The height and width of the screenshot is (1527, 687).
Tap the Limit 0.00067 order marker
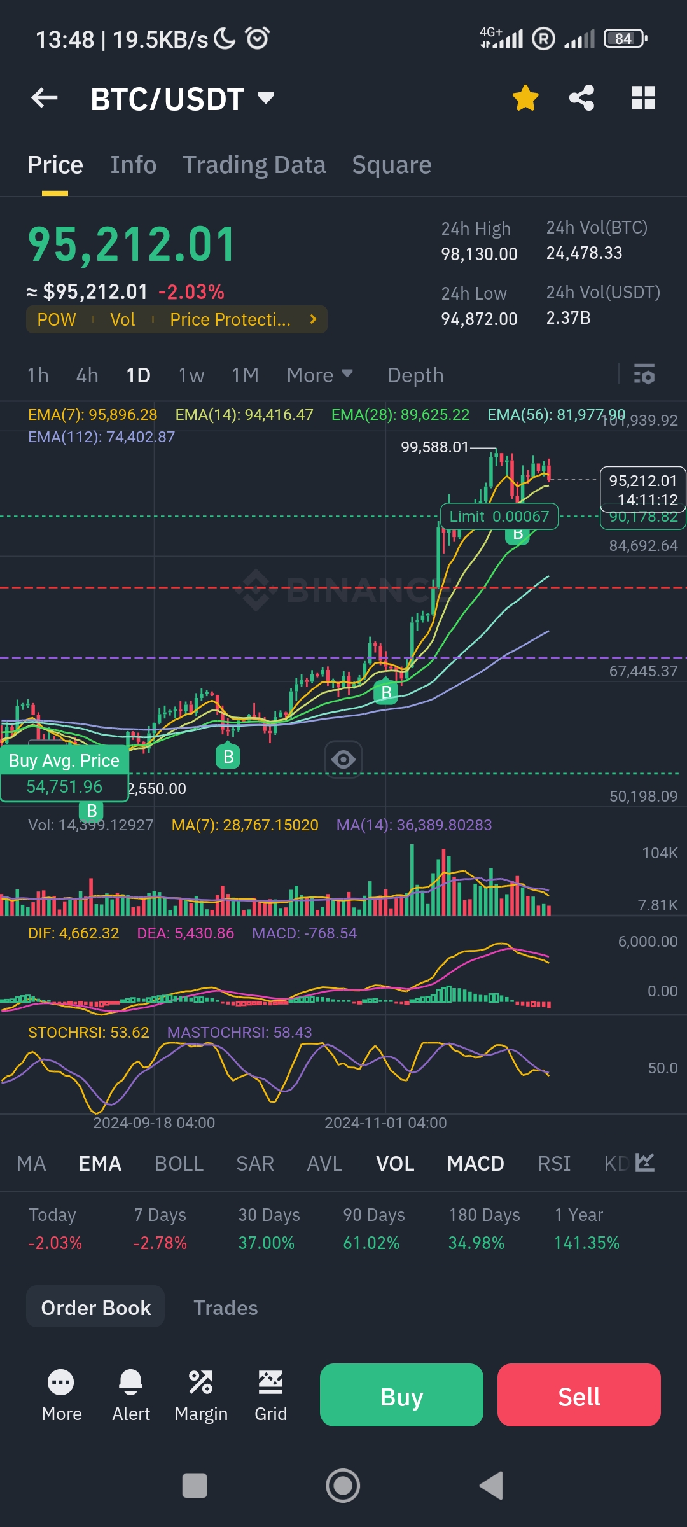point(499,516)
